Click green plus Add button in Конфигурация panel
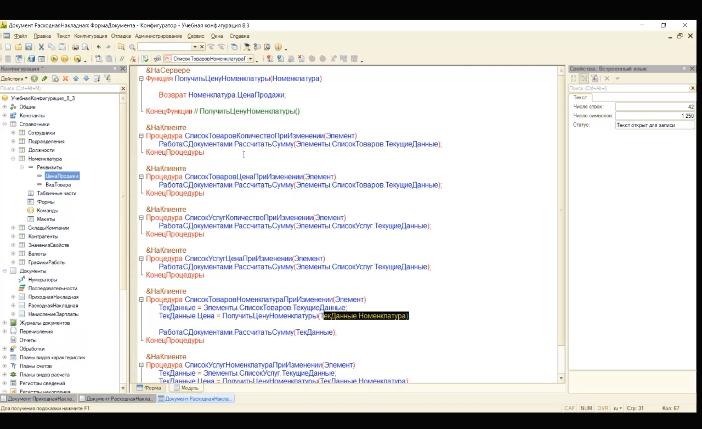 34,78
